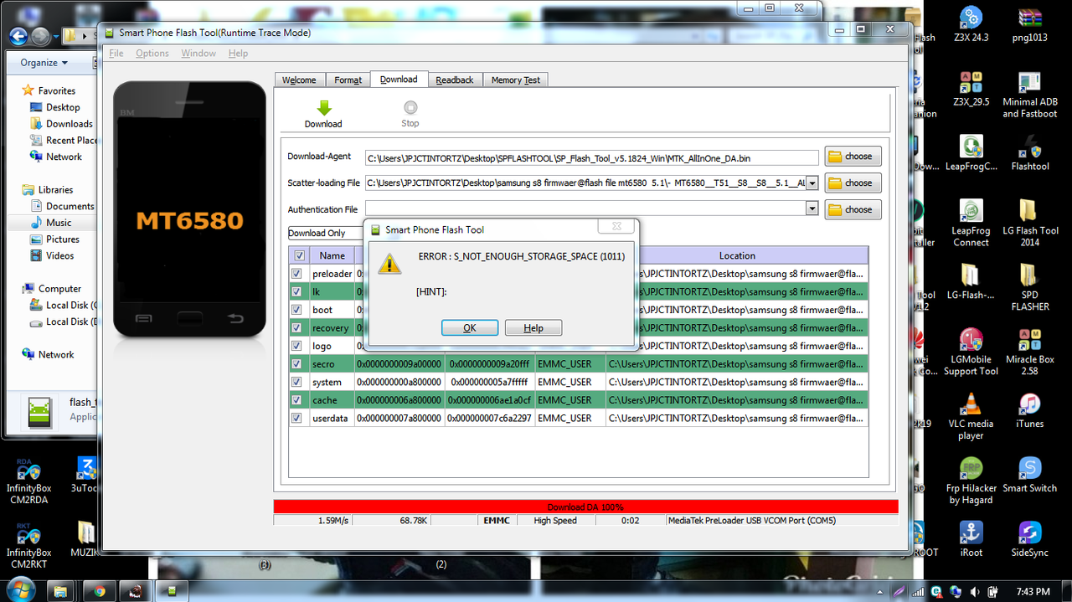The height and width of the screenshot is (602, 1072).
Task: Select Music under Libraries in Explorer
Action: (x=59, y=223)
